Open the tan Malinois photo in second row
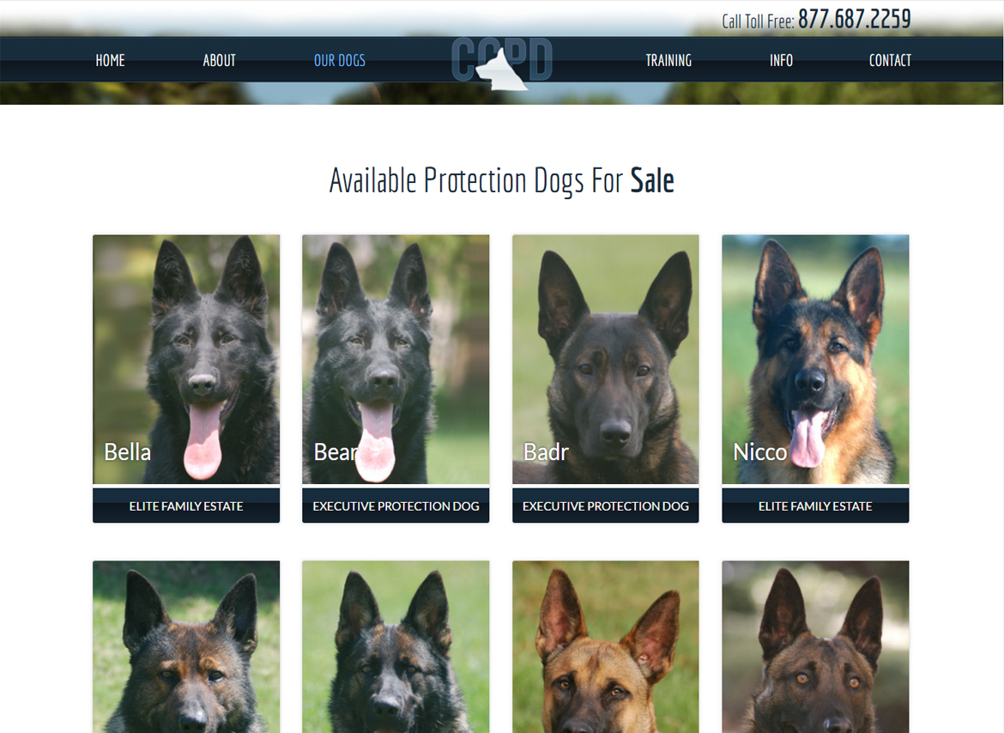Screen dimensions: 1004x733 point(606,646)
